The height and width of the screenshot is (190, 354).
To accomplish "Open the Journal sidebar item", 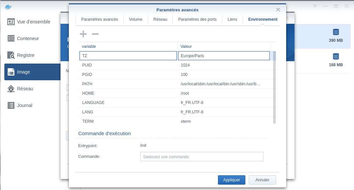I will pos(24,105).
